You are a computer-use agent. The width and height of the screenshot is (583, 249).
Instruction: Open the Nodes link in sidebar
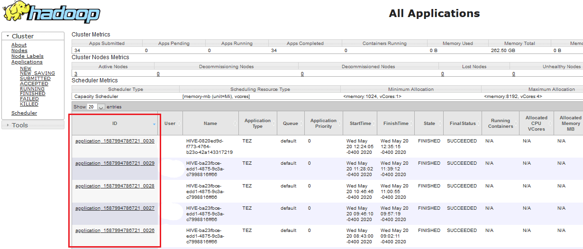pos(19,51)
